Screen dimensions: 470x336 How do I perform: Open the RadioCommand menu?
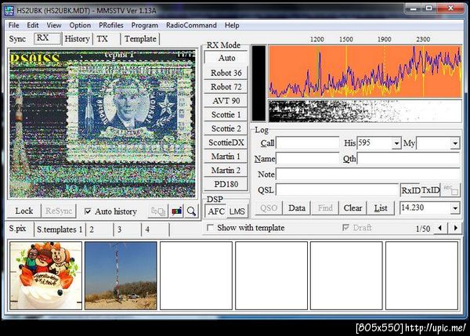(x=191, y=25)
